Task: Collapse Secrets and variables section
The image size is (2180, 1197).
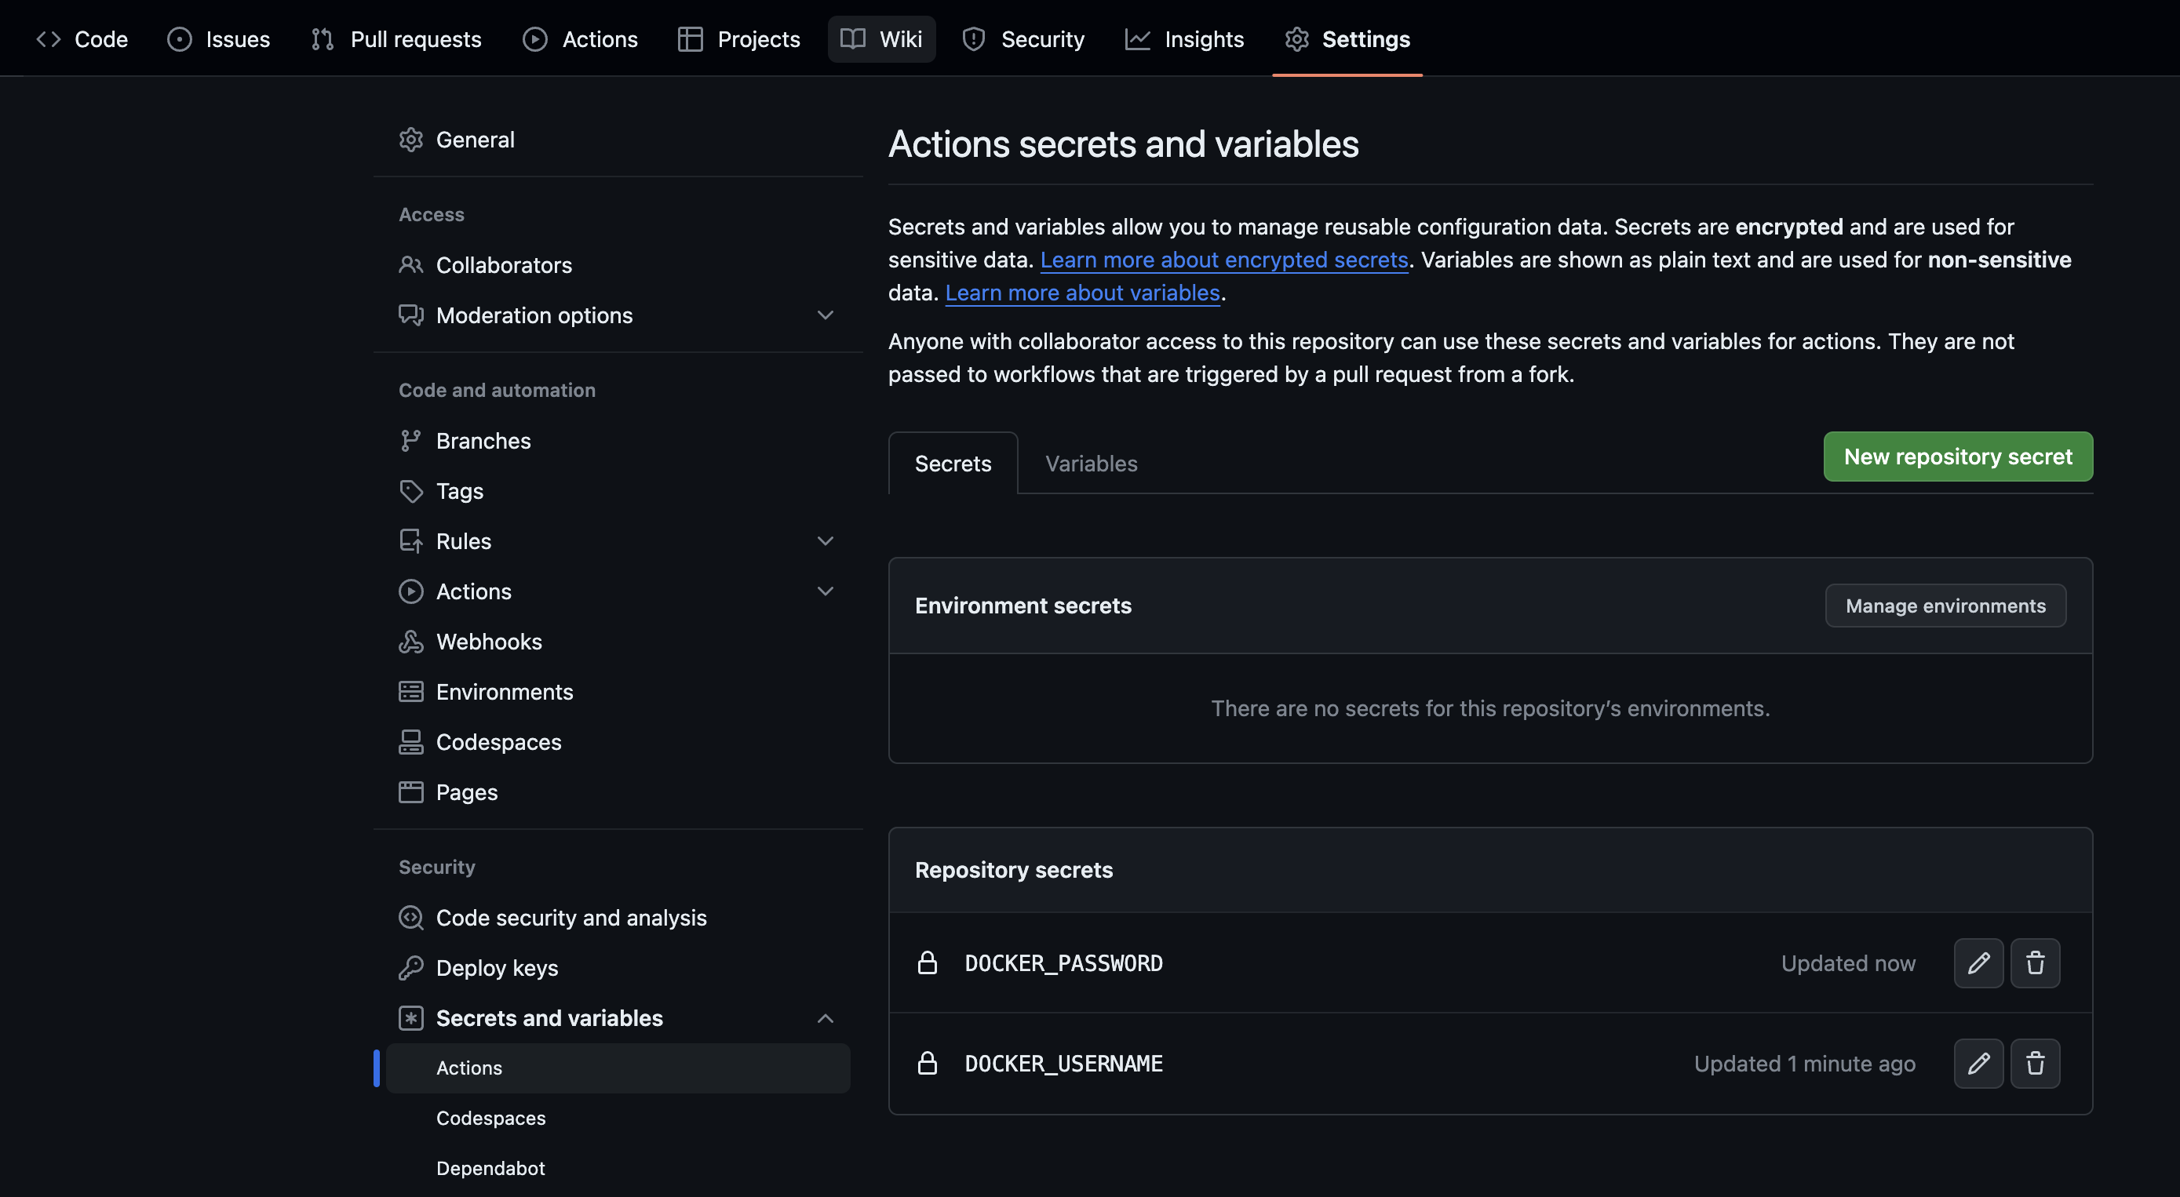Action: coord(825,1018)
